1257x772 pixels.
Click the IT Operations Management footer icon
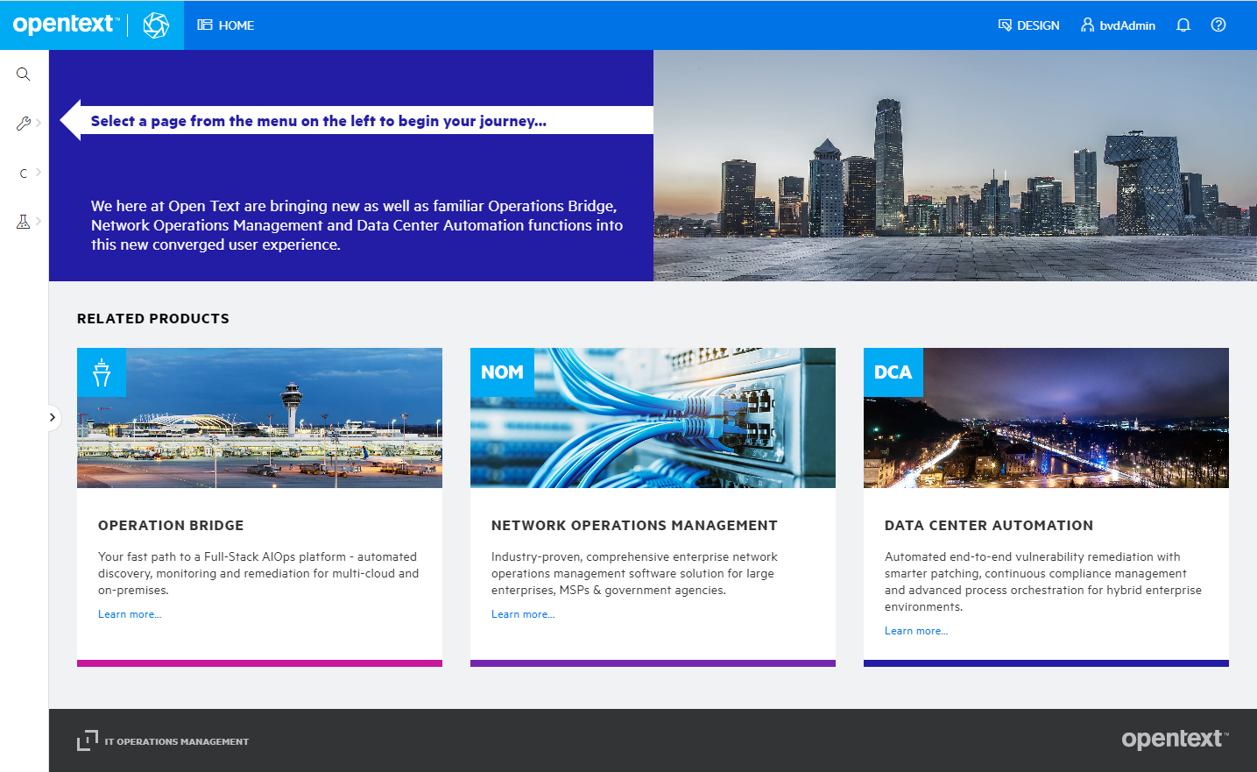tap(88, 740)
